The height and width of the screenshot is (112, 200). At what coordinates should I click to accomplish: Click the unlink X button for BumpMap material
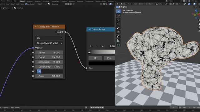click(x=71, y=4)
